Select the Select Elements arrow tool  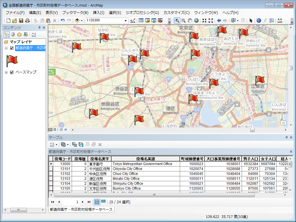(x=251, y=21)
